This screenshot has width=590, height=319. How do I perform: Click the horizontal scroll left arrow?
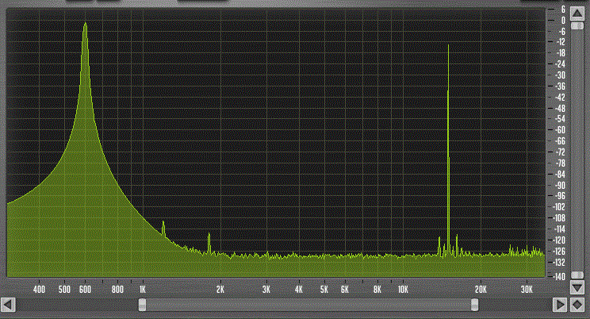(x=8, y=305)
